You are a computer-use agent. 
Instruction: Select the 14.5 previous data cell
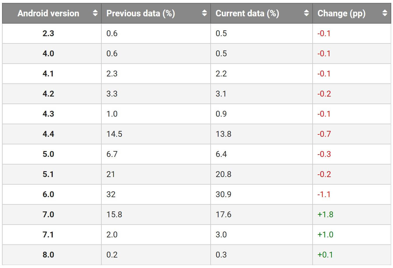pyautogui.click(x=114, y=134)
